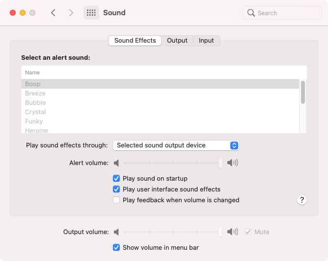Screen dimensions: 328x261
Task: Select the Bubble alert sound
Action: click(x=160, y=103)
